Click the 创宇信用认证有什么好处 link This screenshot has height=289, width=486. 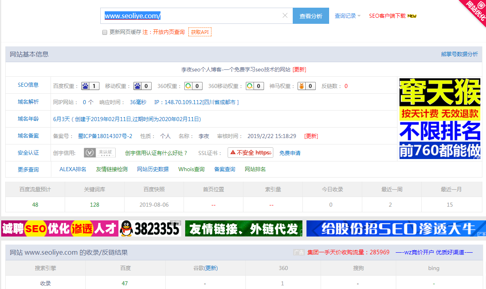click(x=156, y=153)
